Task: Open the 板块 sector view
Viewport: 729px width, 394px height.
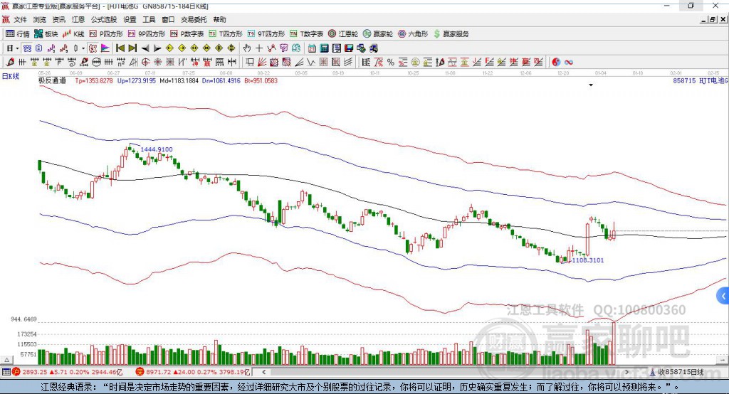Action: (x=46, y=34)
